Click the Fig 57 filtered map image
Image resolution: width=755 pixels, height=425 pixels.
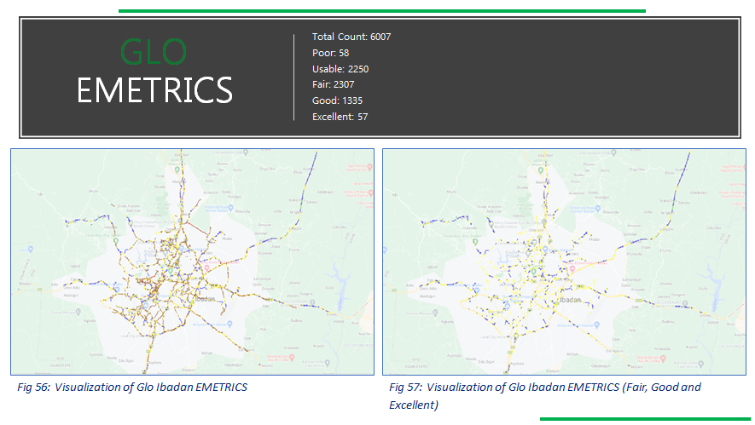pos(564,261)
